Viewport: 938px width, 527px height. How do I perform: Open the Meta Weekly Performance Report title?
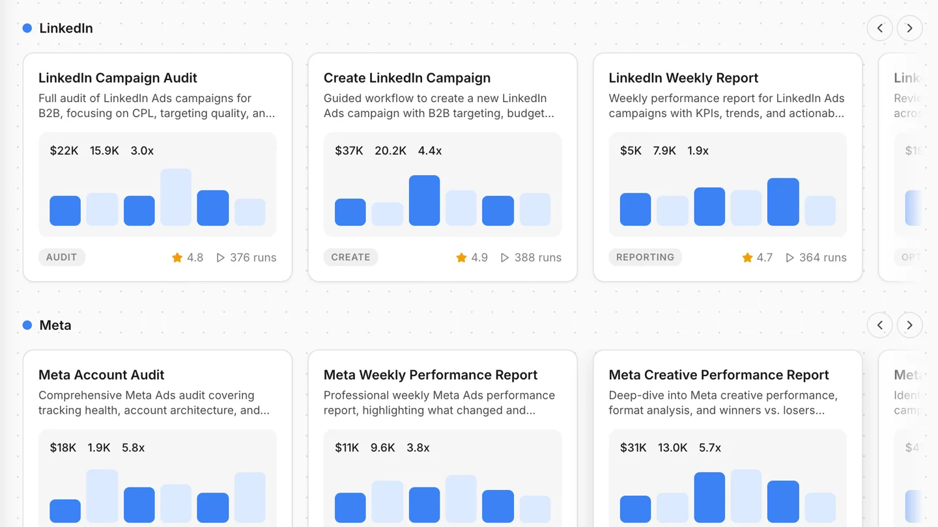(431, 375)
